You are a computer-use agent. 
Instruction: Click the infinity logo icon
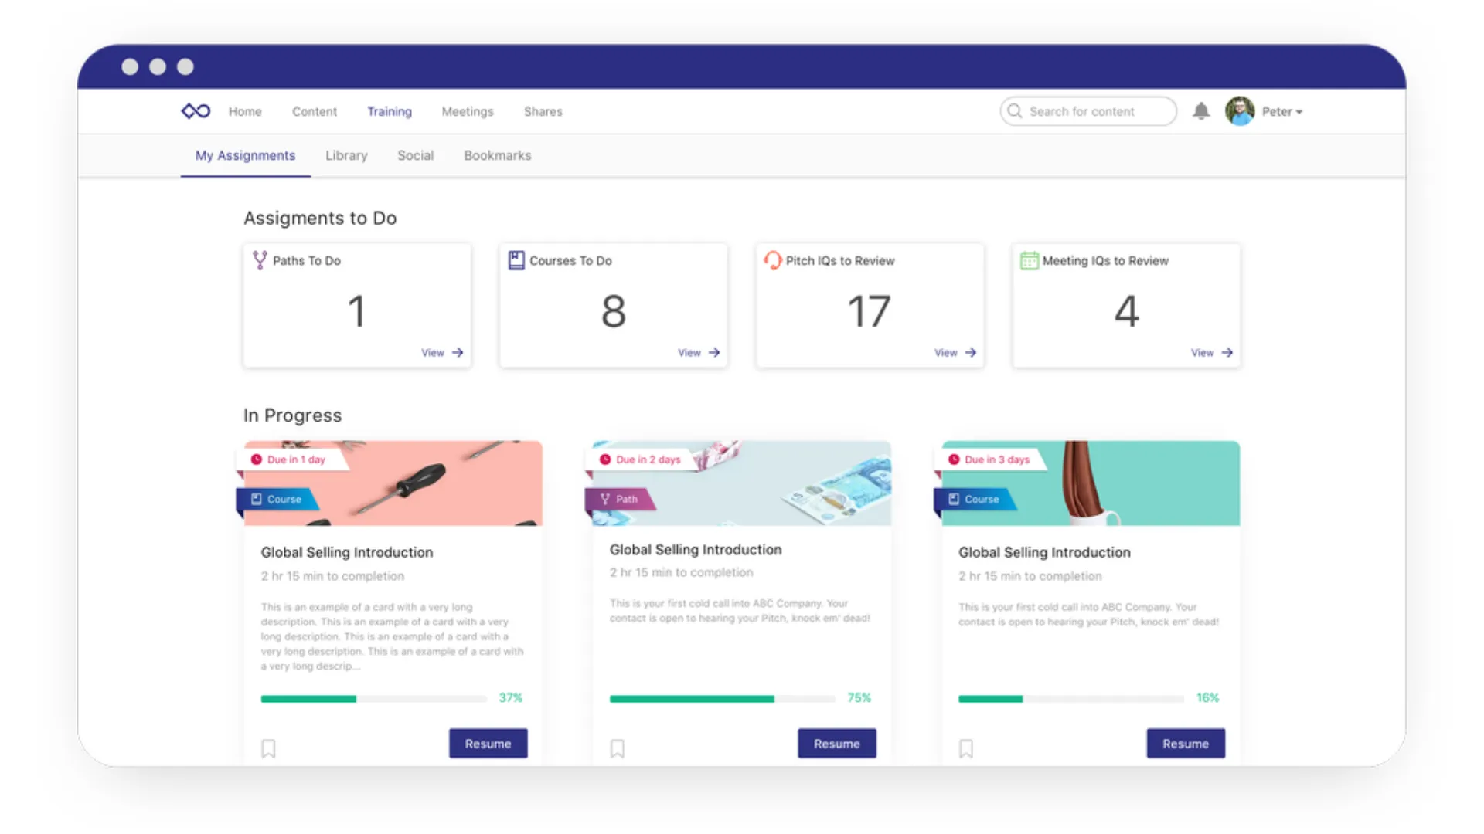pos(196,111)
